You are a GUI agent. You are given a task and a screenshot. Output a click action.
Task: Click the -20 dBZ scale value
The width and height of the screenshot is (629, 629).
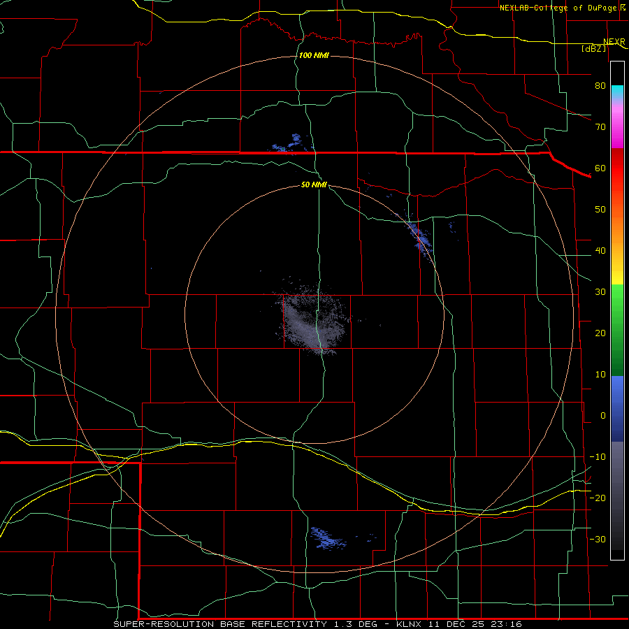click(598, 498)
